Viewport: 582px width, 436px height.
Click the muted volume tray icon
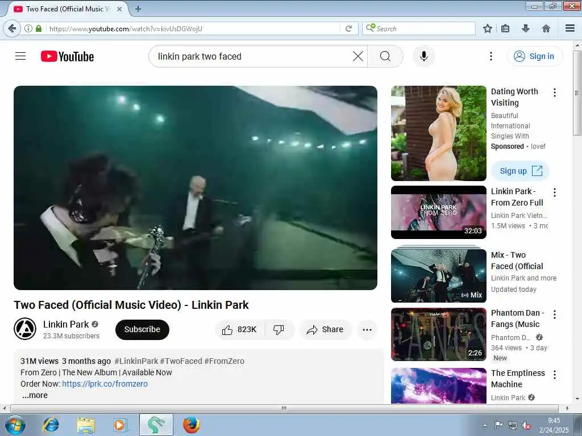(x=526, y=425)
